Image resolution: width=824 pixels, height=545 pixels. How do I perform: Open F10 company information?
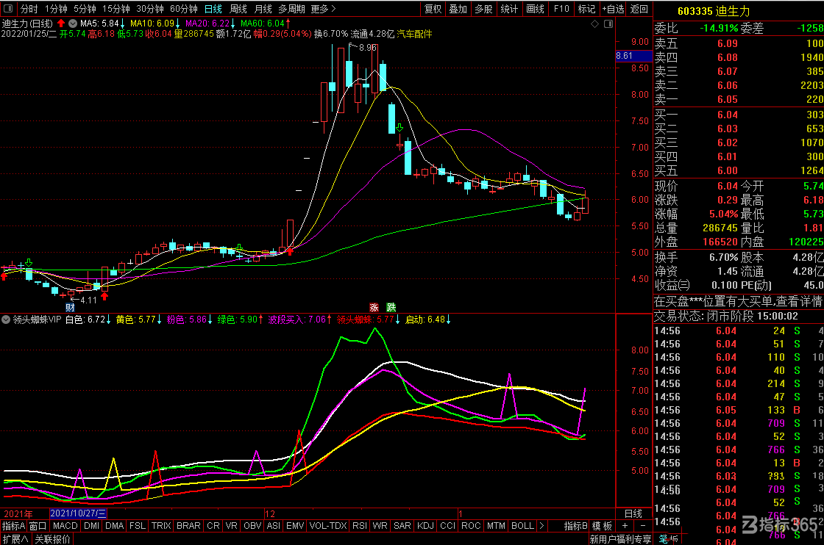pyautogui.click(x=561, y=9)
